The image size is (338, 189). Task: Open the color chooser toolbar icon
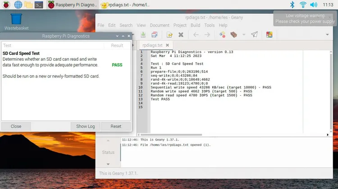click(269, 35)
